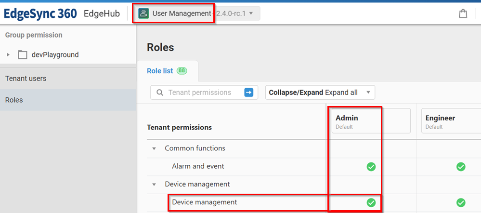
Task: Toggle Admin Alarm and event permission checkmark
Action: coord(371,167)
